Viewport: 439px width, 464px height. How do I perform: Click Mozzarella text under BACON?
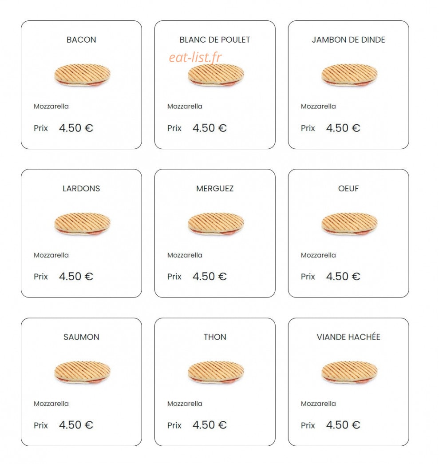click(x=51, y=106)
